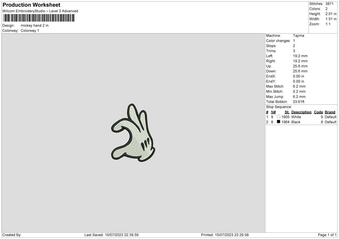
Task: Click the Last Saved timestamp 15/07/2023 22.39.59
Action: 121,235
